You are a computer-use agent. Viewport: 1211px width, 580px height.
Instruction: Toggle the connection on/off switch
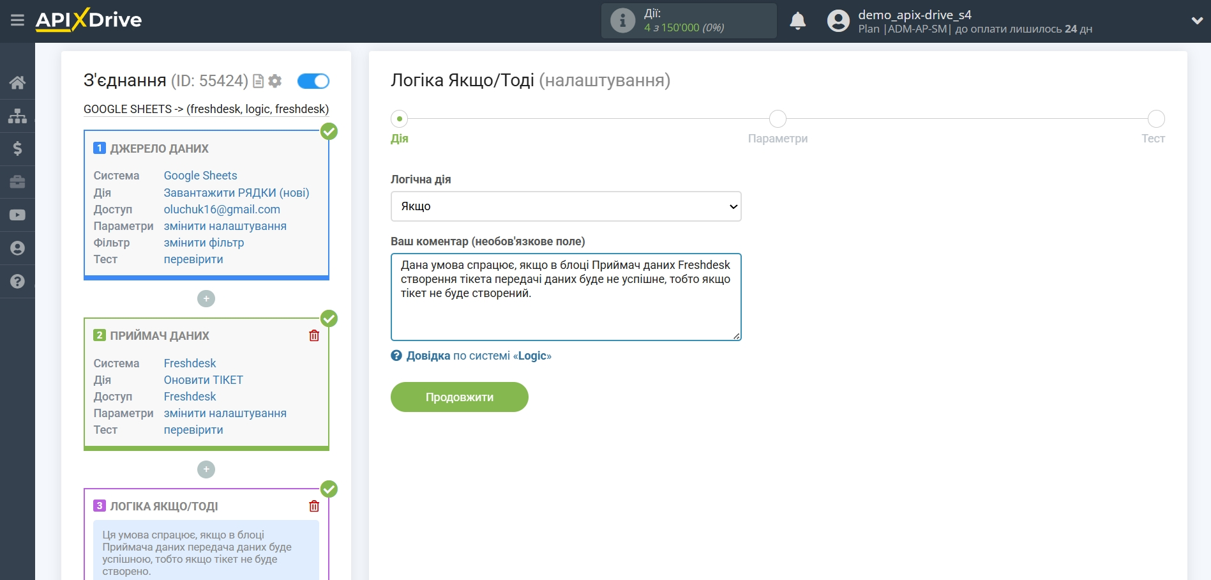point(313,81)
